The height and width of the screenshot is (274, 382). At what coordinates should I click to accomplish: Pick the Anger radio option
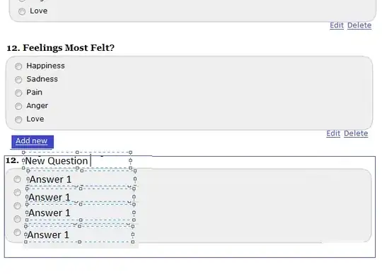coord(18,106)
